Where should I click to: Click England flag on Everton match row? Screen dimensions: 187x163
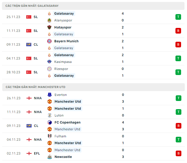(x=29, y=98)
